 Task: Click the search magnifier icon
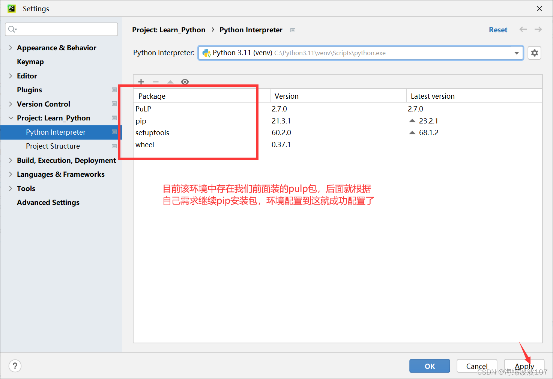(12, 29)
